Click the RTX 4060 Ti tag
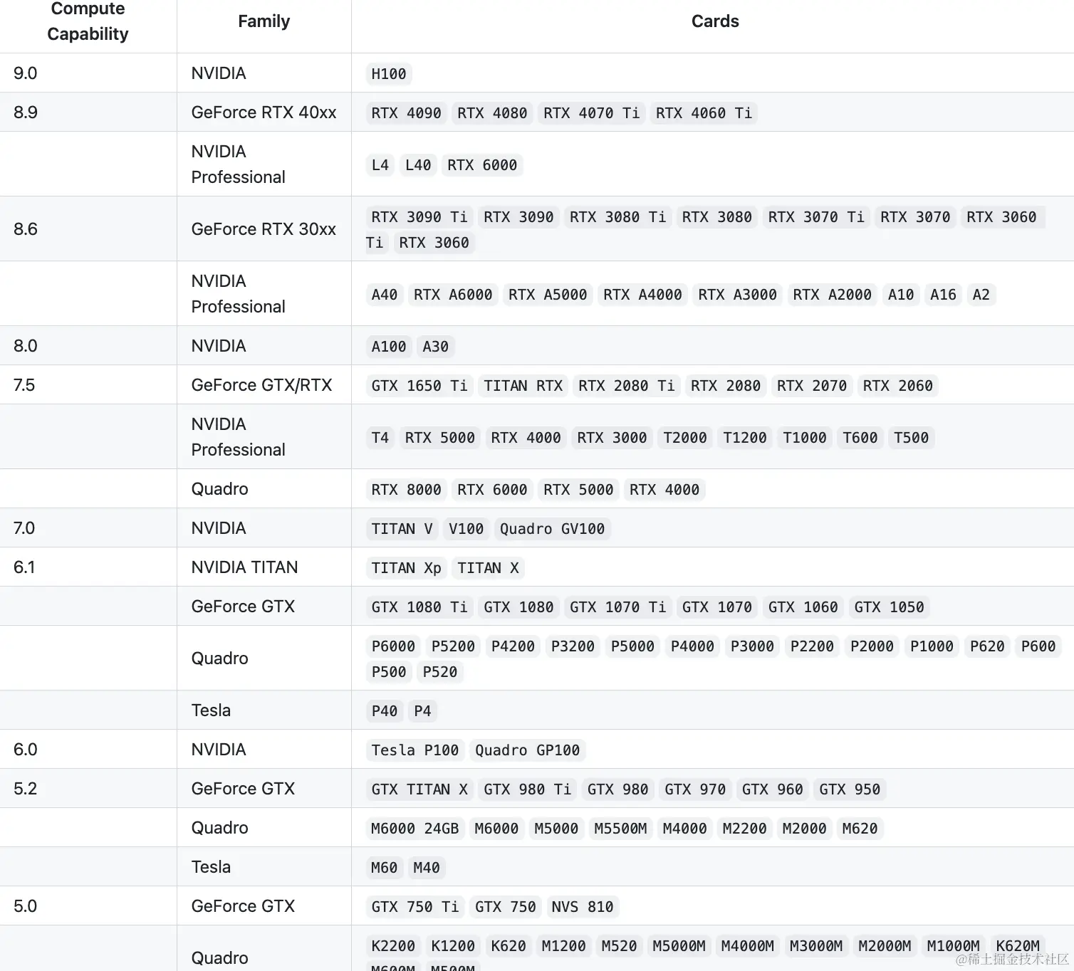 tap(704, 113)
